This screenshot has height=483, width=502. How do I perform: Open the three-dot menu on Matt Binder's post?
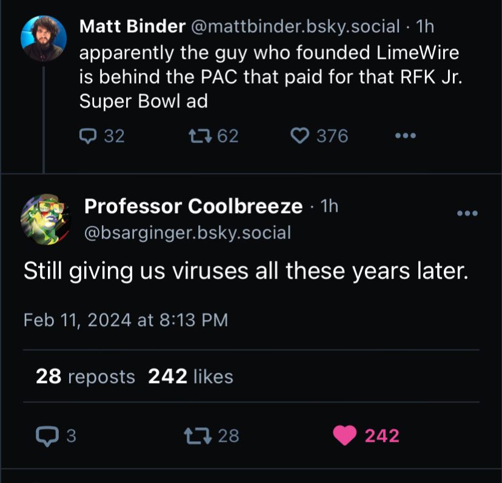tap(405, 136)
